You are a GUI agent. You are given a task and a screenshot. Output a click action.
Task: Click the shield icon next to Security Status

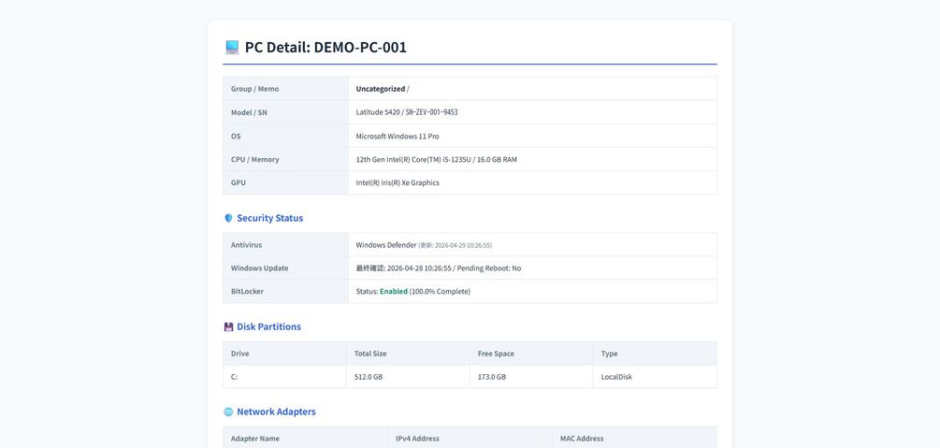pos(228,218)
